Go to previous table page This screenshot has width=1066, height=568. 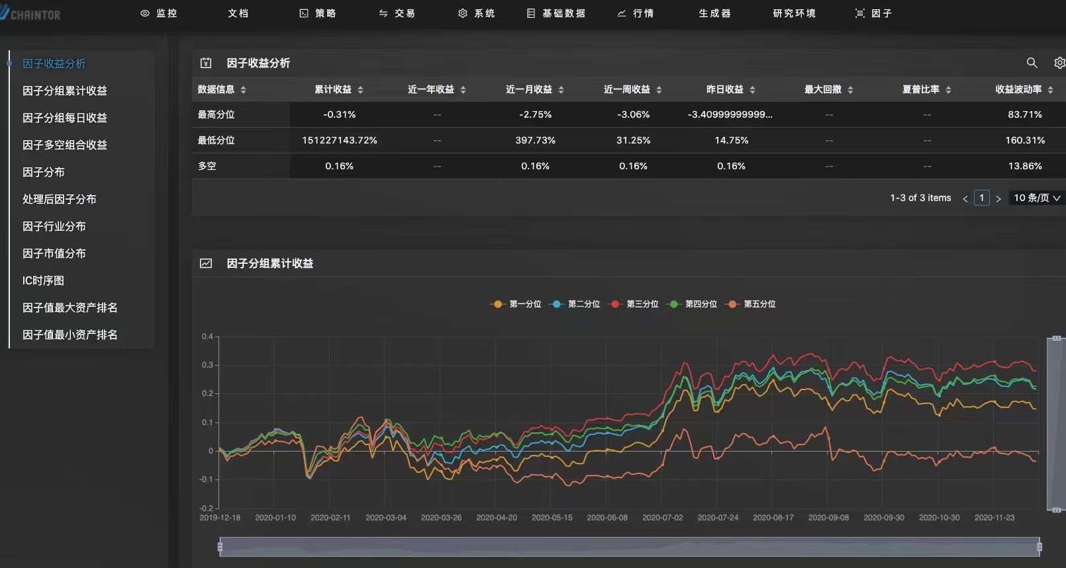tap(965, 198)
